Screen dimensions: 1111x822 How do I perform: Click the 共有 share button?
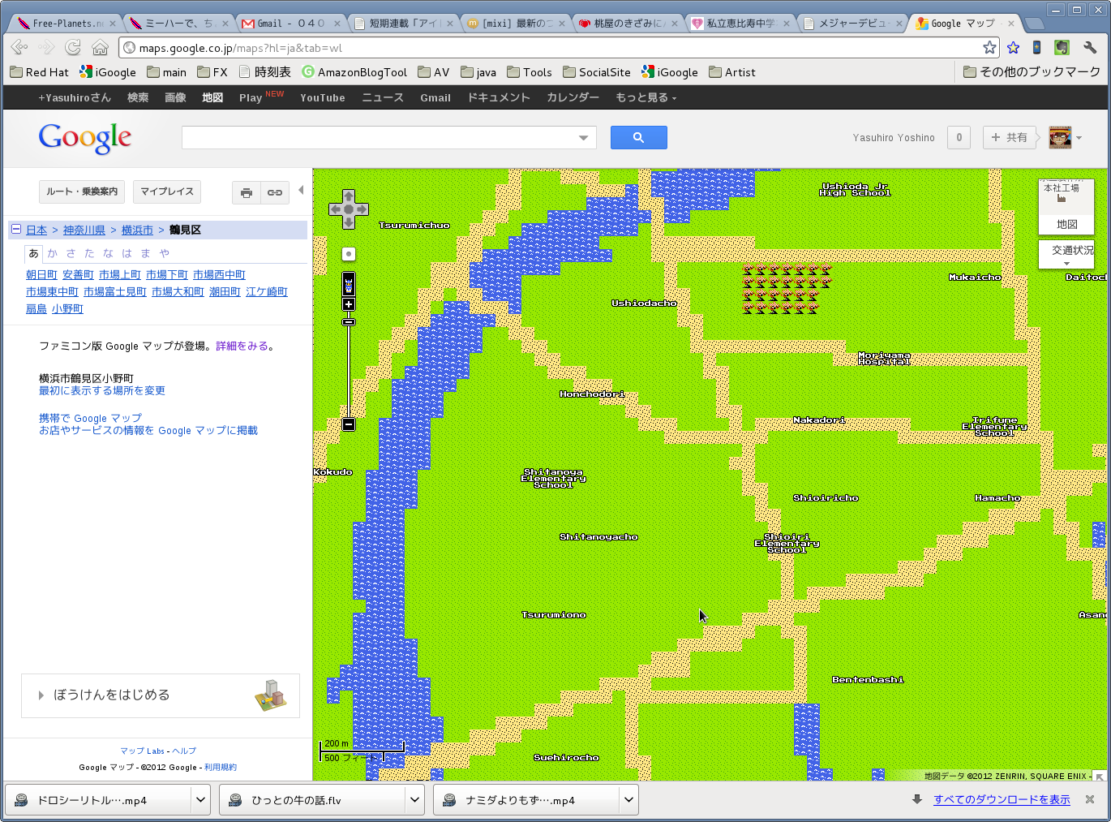tap(1010, 137)
